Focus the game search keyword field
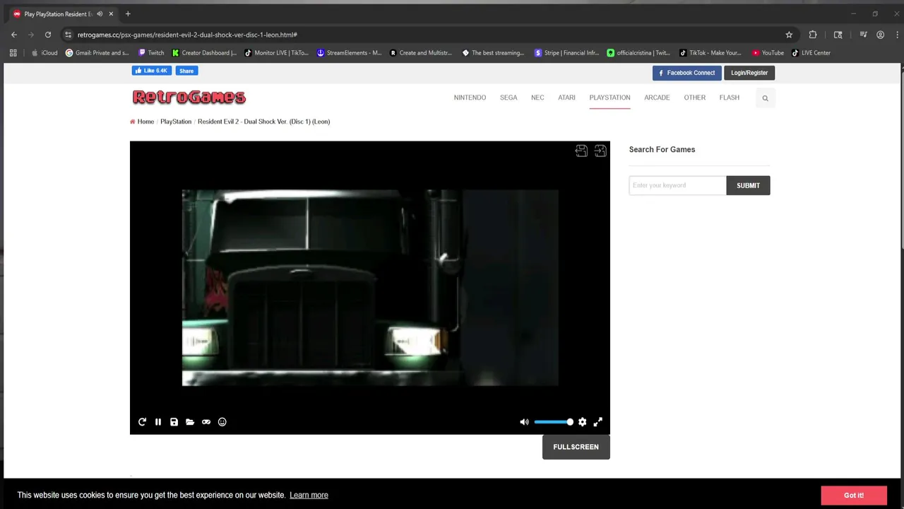The height and width of the screenshot is (509, 904). pos(677,185)
